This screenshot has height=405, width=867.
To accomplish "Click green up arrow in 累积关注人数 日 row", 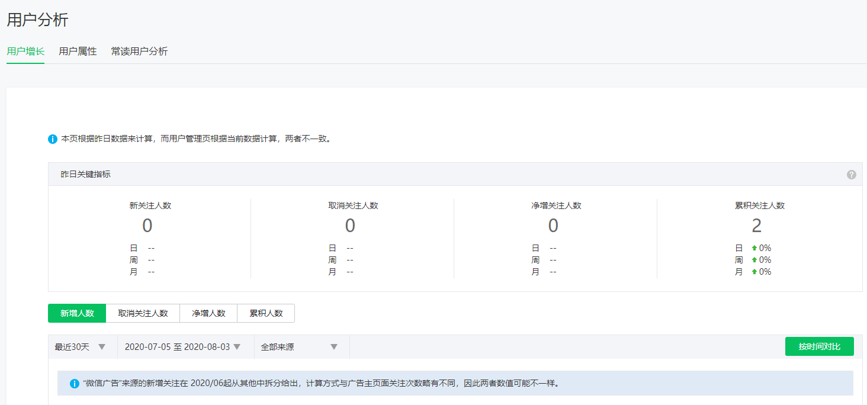I will 754,249.
